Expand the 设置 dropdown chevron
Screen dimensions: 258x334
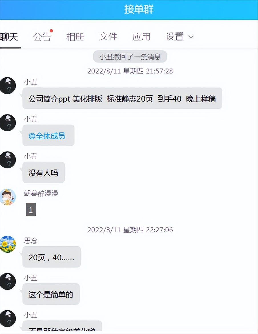tap(191, 37)
